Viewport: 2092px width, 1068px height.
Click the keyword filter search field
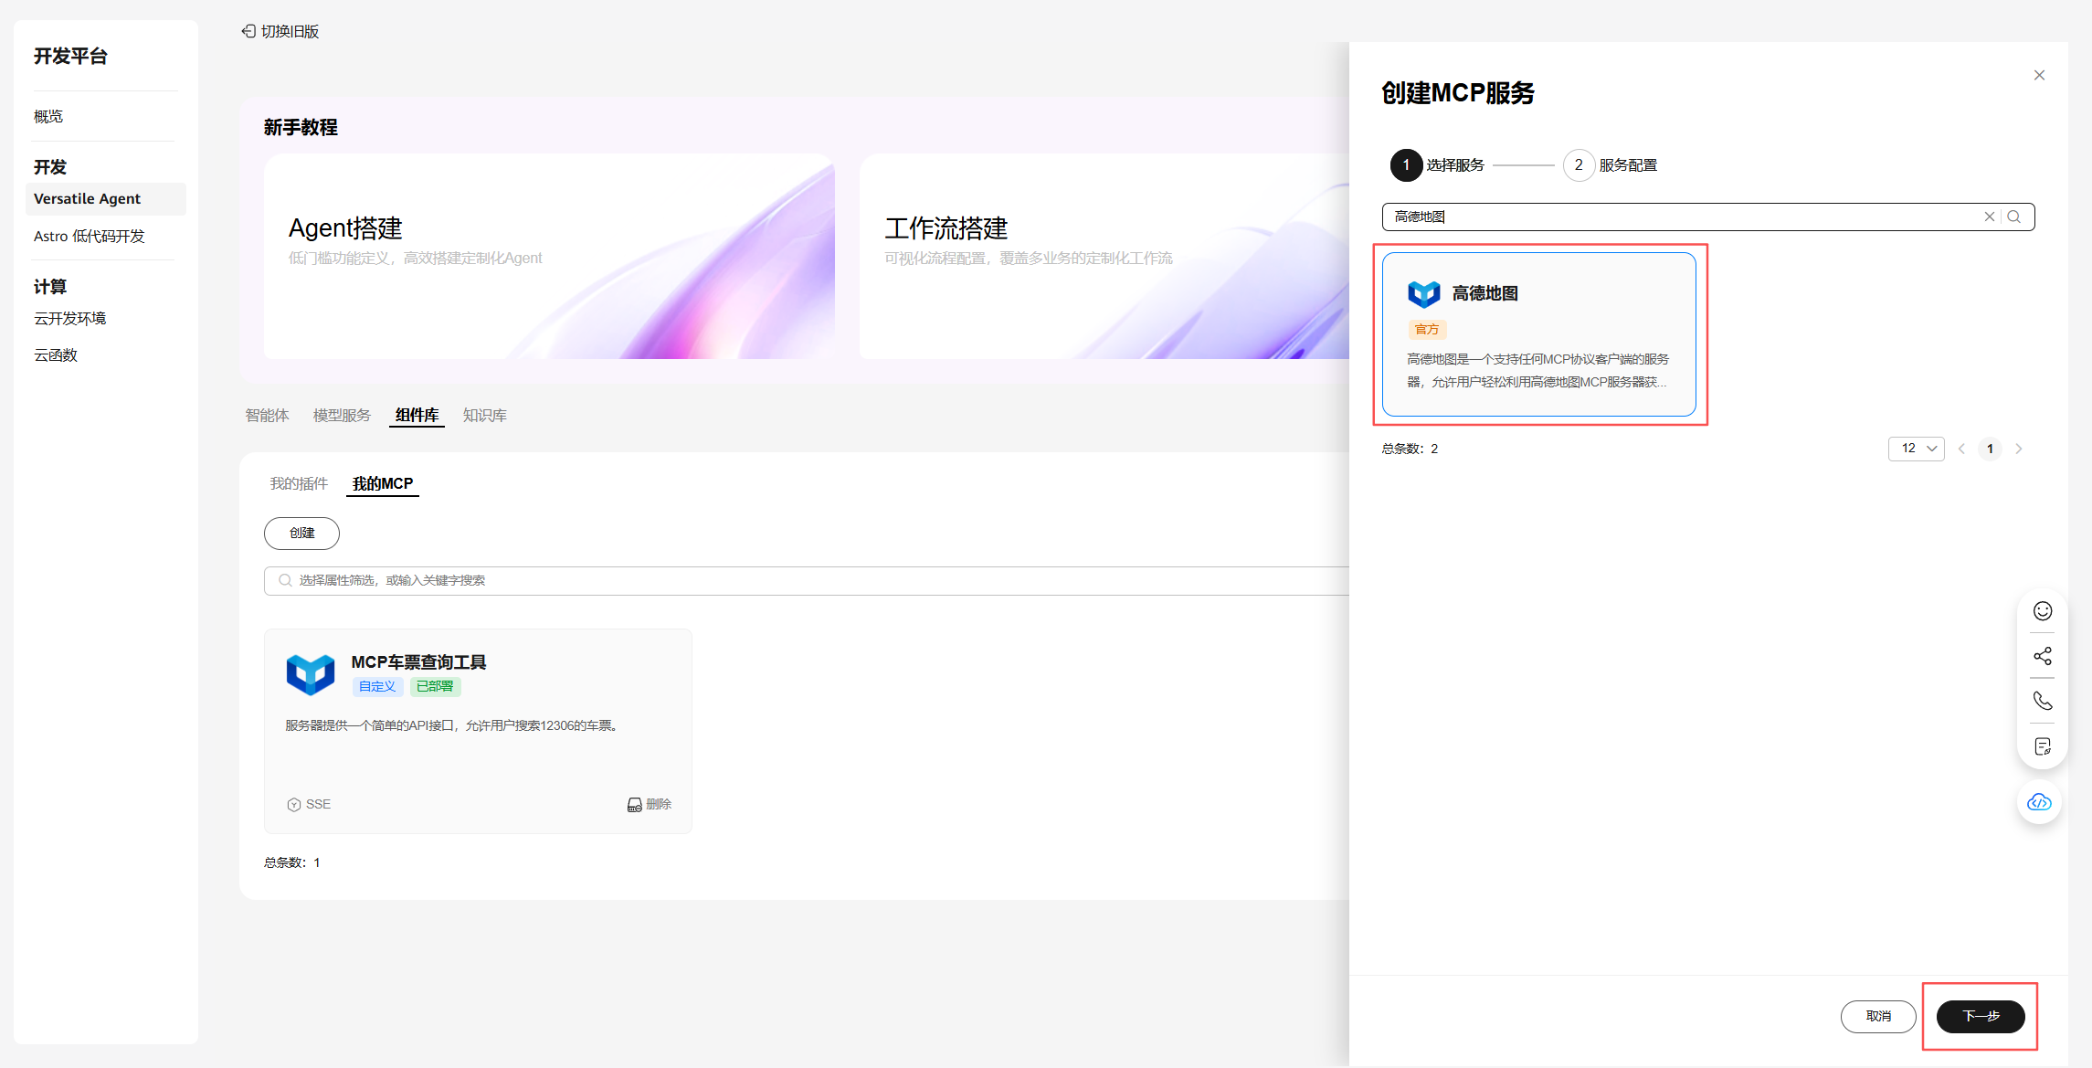click(804, 580)
